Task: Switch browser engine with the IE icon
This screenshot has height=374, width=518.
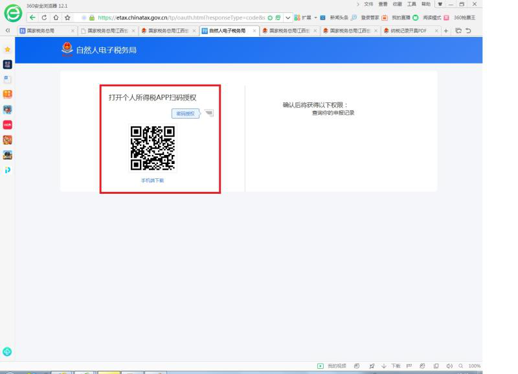Action: pos(422,366)
